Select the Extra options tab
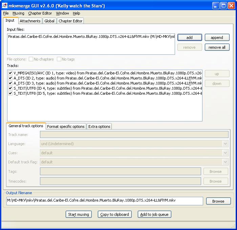The image size is (237, 230). click(99, 127)
